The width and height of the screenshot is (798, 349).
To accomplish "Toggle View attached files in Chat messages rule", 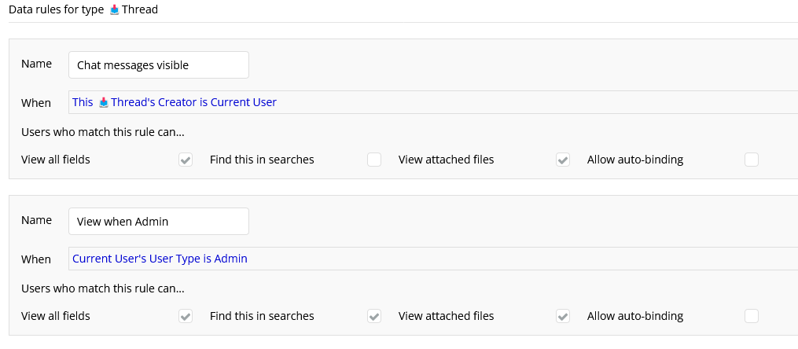I will click(x=563, y=160).
